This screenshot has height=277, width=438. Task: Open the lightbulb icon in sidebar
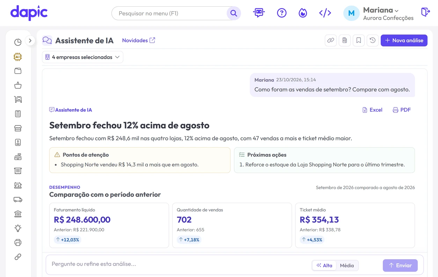tap(18, 228)
